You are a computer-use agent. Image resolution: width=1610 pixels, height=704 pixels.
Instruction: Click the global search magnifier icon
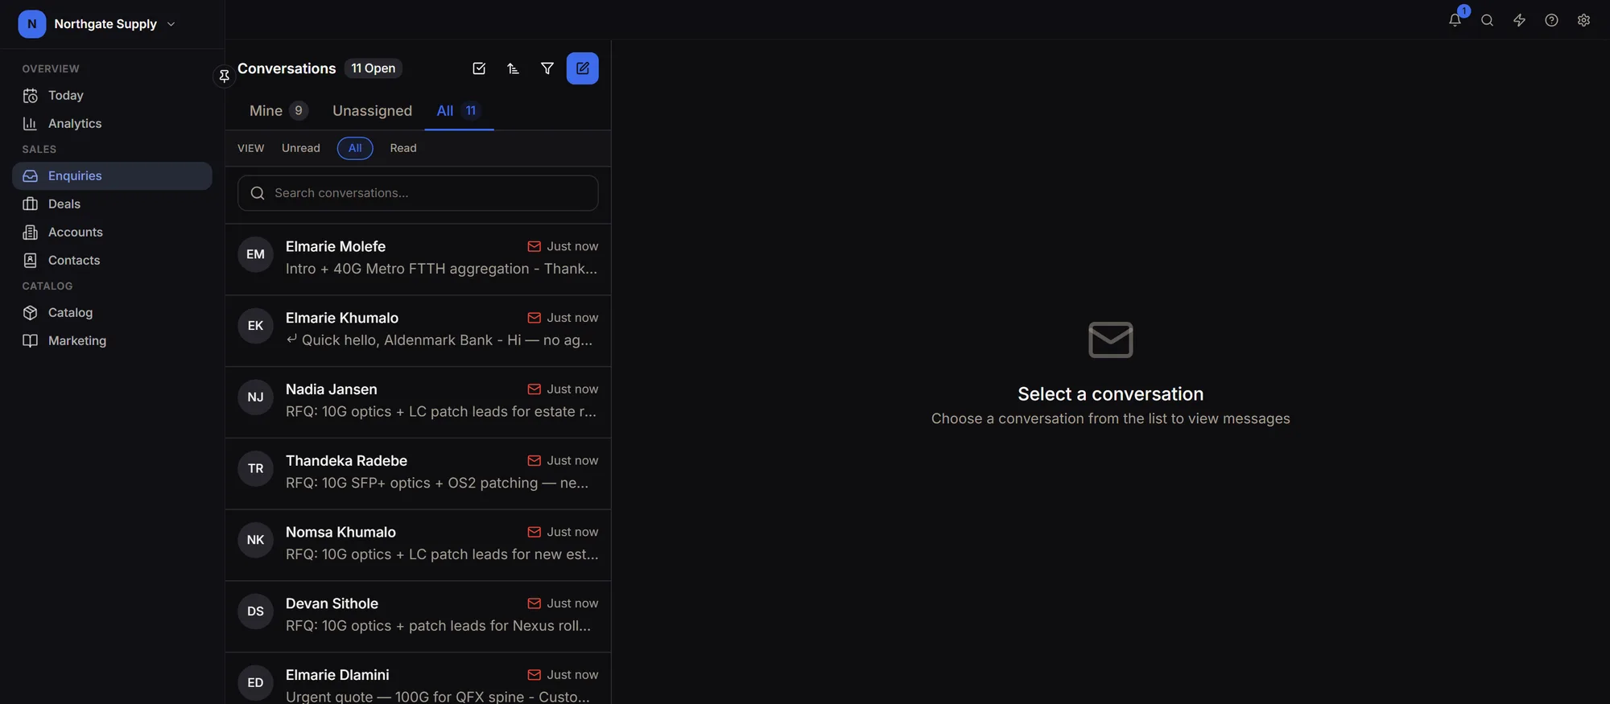point(1487,20)
